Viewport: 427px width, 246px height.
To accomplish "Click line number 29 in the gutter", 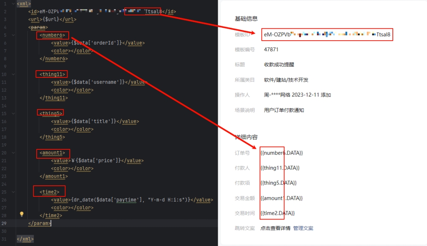I will [x=4, y=223].
